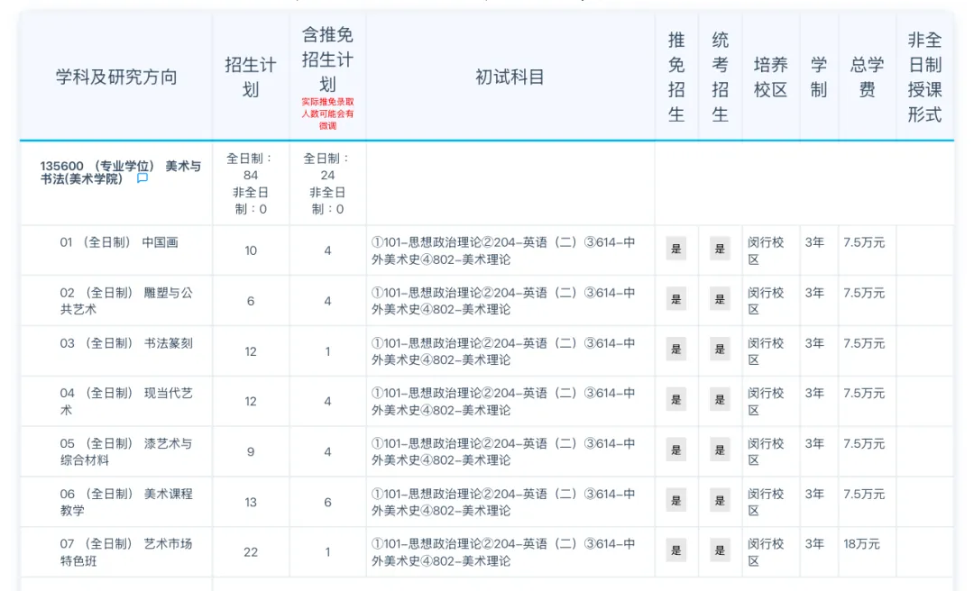This screenshot has height=591, width=974.
Task: Click the 推免招生 是 badge for 现当代艺术
Action: coord(676,400)
